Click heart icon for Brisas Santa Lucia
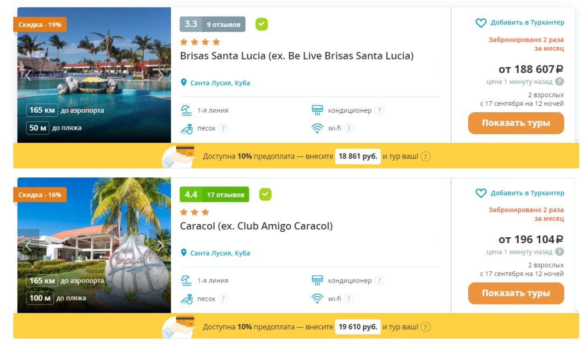Screen dimensions: 587x344 [480, 23]
